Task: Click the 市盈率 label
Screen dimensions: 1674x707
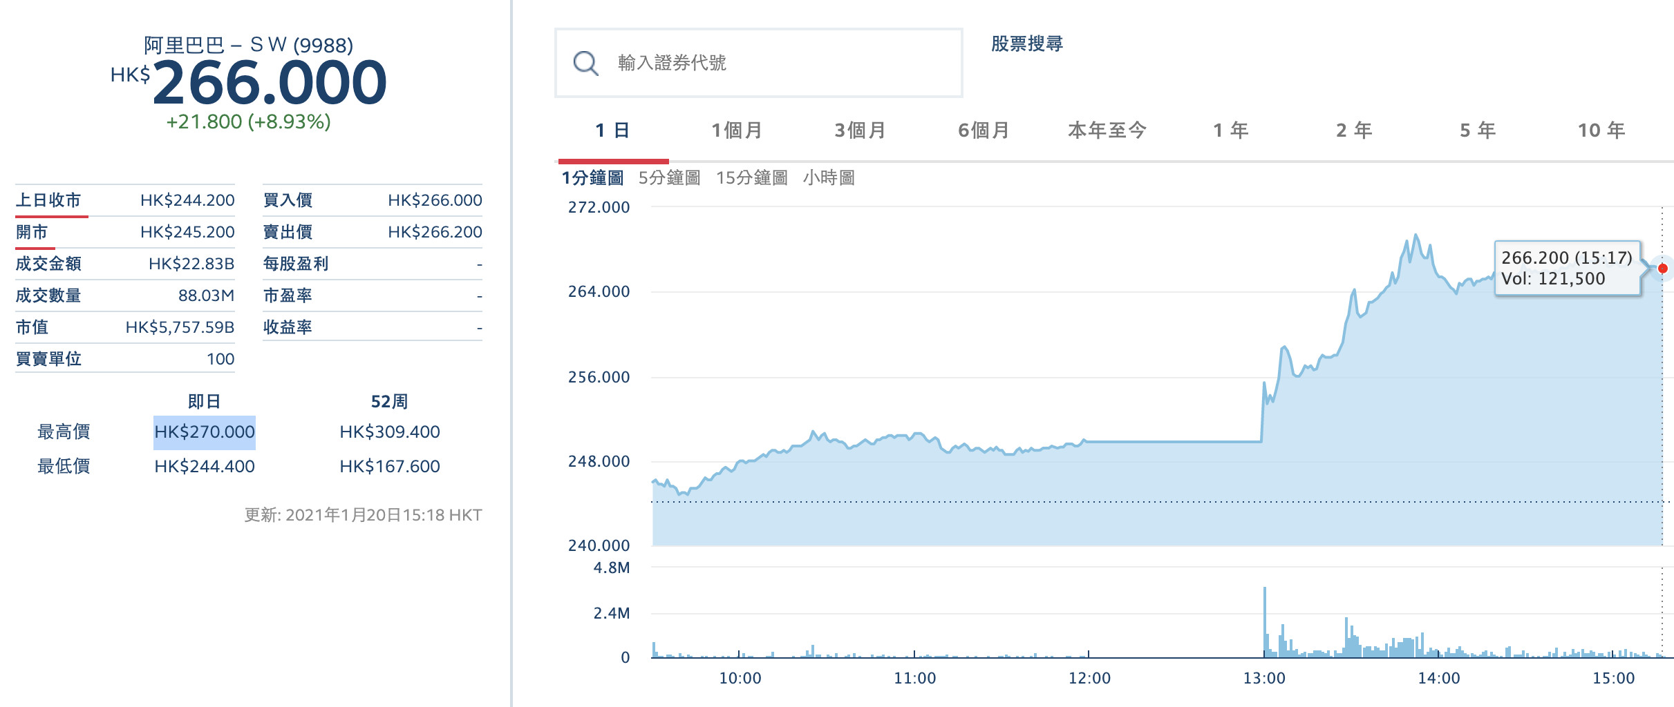Action: [x=288, y=296]
